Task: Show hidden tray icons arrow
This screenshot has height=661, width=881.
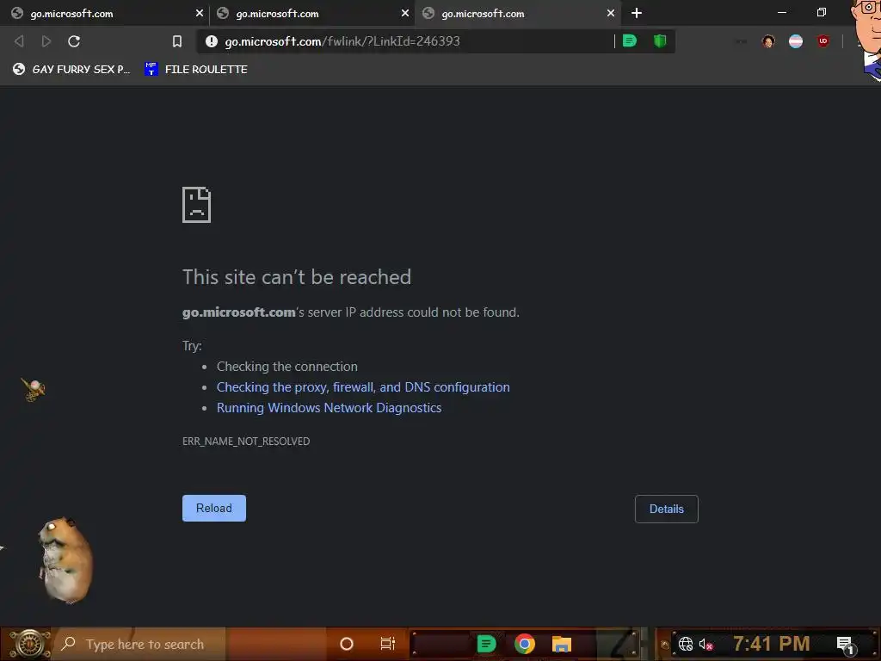Action: click(665, 644)
